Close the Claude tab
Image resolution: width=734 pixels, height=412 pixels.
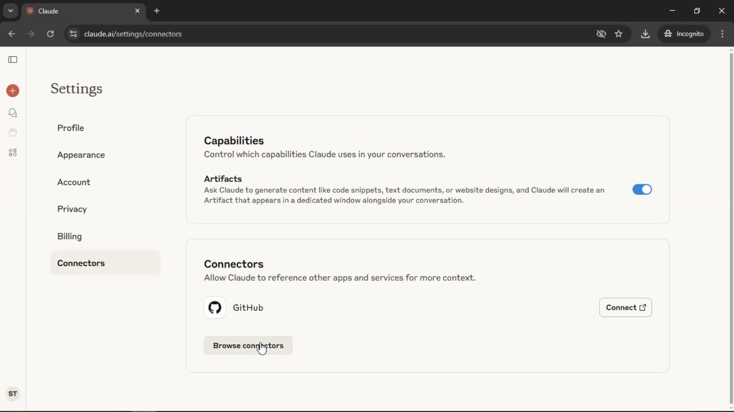pyautogui.click(x=137, y=11)
